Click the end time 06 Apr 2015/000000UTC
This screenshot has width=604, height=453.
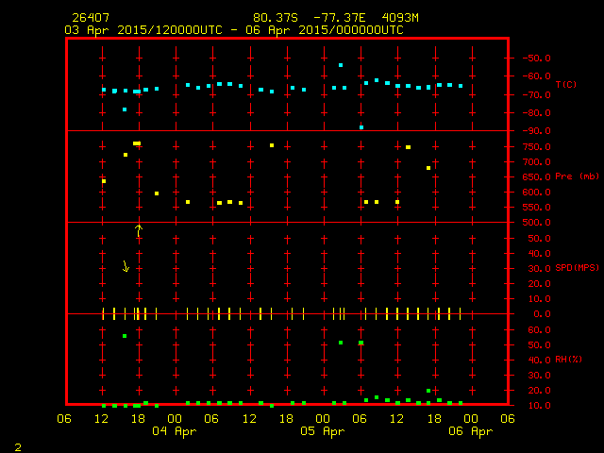(326, 30)
